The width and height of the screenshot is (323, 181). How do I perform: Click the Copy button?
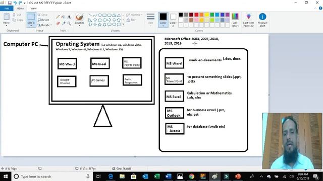[18, 20]
